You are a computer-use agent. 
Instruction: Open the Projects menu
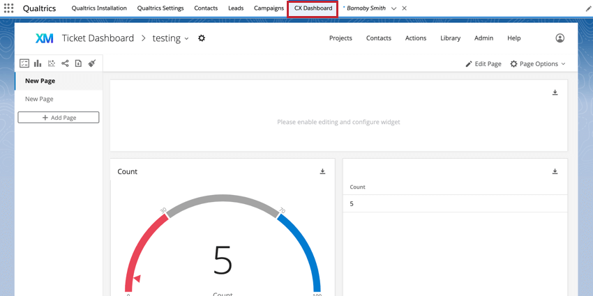tap(340, 38)
